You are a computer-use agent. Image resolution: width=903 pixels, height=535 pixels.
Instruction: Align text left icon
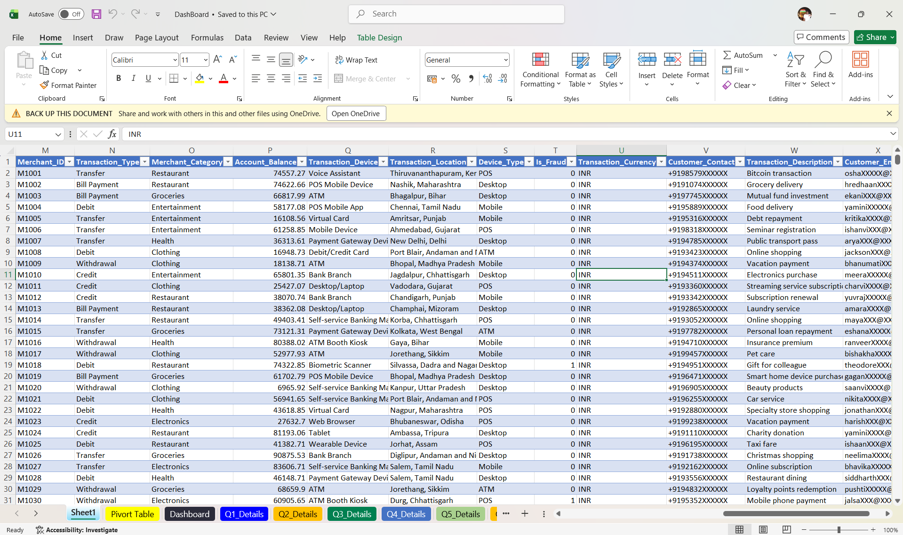pos(256,79)
